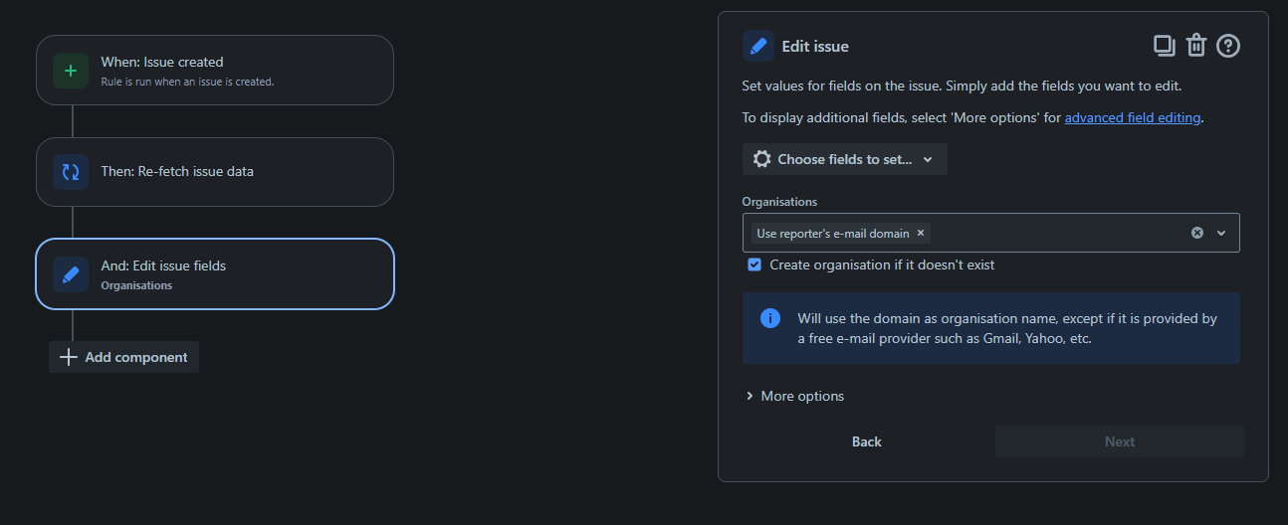Select the 'Then: Re-fetch issue data' step
The height and width of the screenshot is (525, 1288).
point(215,172)
